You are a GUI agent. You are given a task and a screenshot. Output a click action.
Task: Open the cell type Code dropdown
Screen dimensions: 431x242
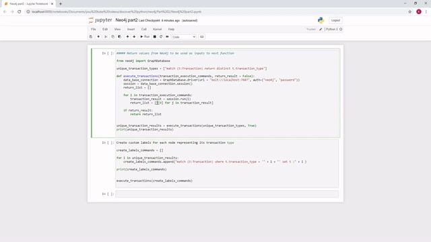tap(184, 37)
